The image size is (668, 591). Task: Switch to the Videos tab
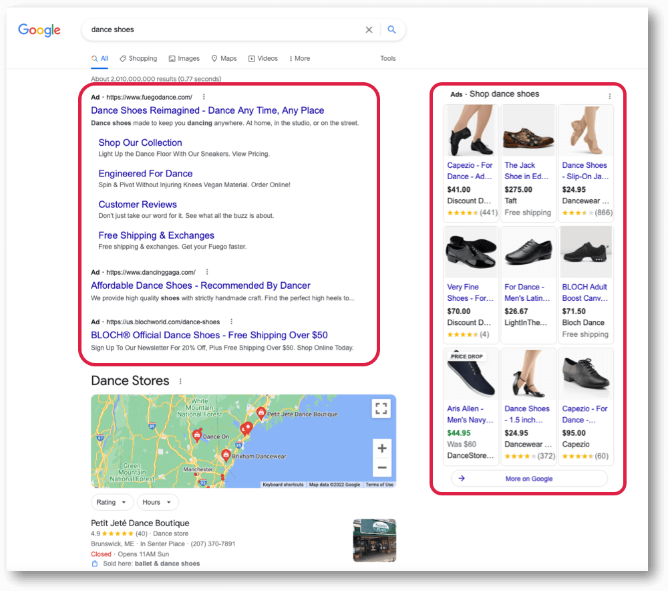pyautogui.click(x=263, y=58)
